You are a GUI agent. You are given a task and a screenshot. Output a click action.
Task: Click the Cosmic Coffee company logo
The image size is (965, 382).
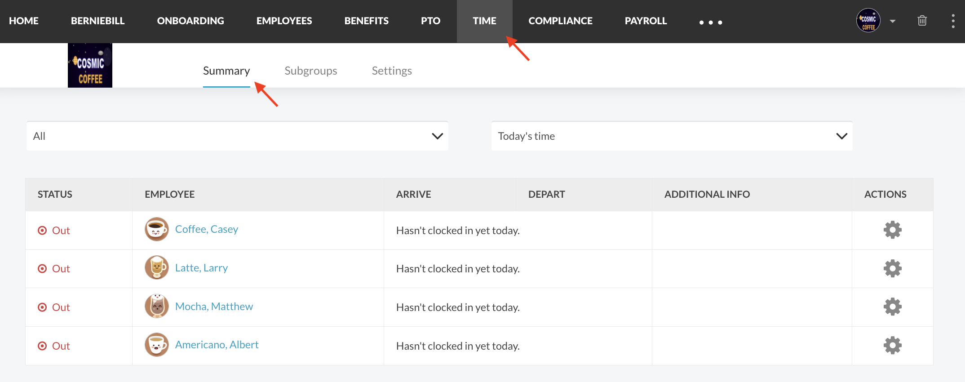90,66
